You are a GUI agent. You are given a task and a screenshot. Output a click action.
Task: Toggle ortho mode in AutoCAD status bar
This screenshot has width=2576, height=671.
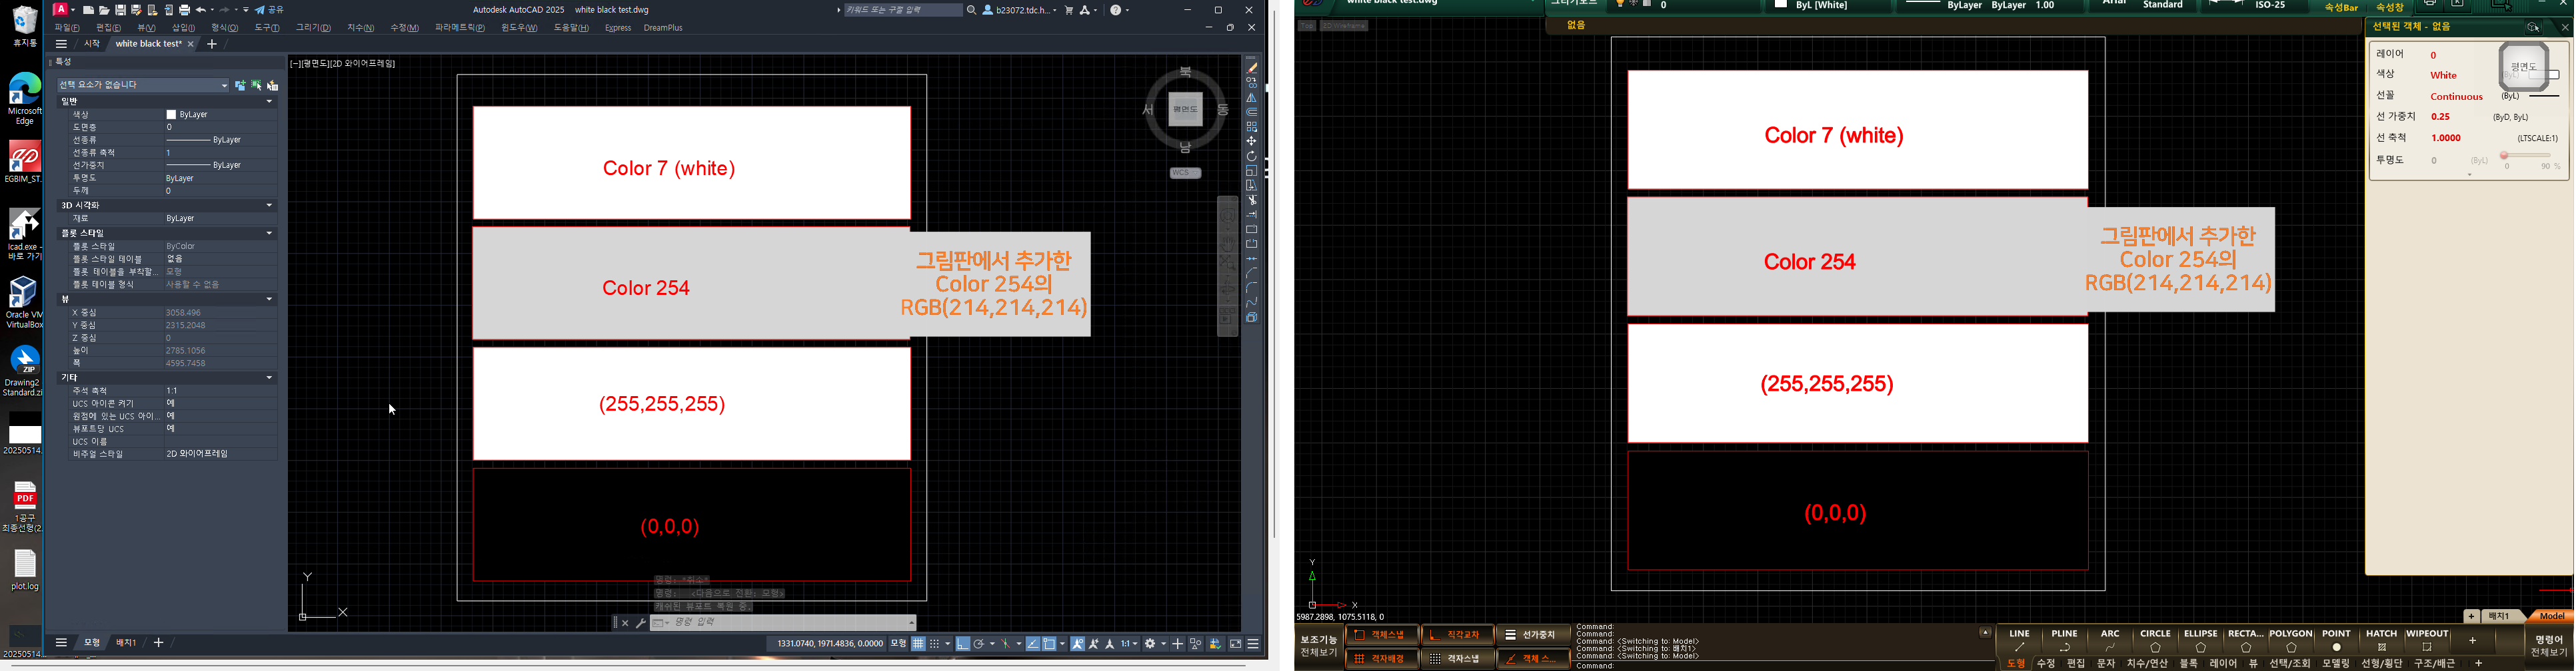[x=962, y=644]
